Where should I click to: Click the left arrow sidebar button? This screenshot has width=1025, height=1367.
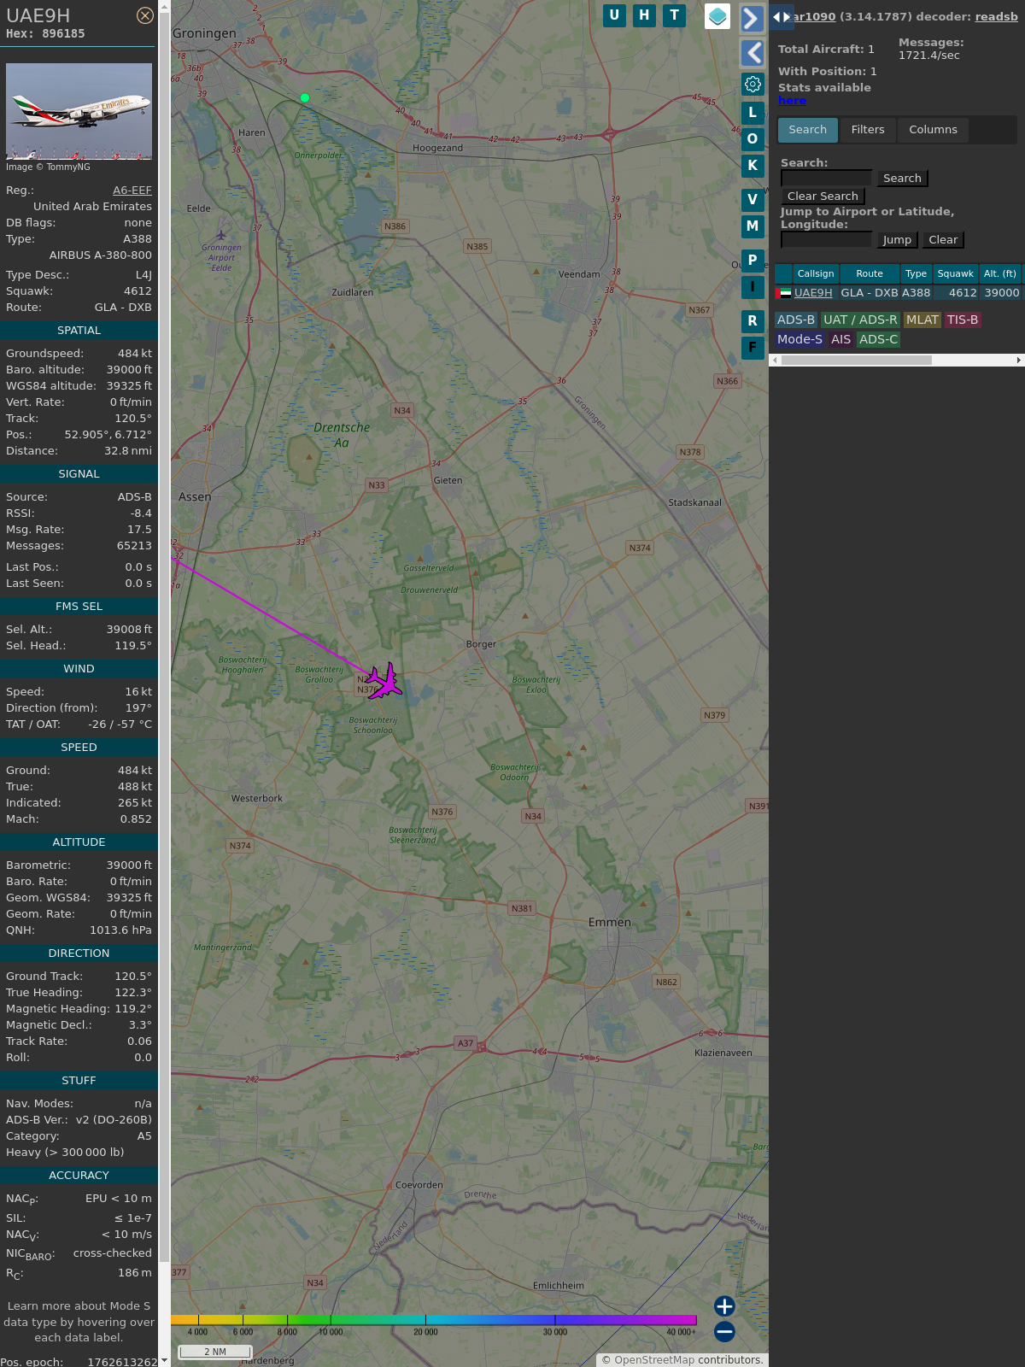click(x=752, y=53)
